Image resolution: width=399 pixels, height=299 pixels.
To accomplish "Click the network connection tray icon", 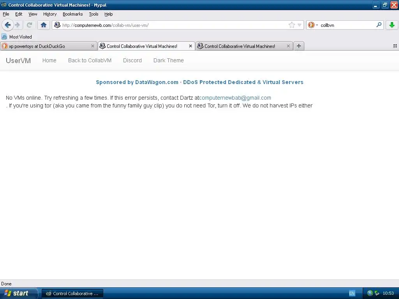I will click(x=377, y=293).
